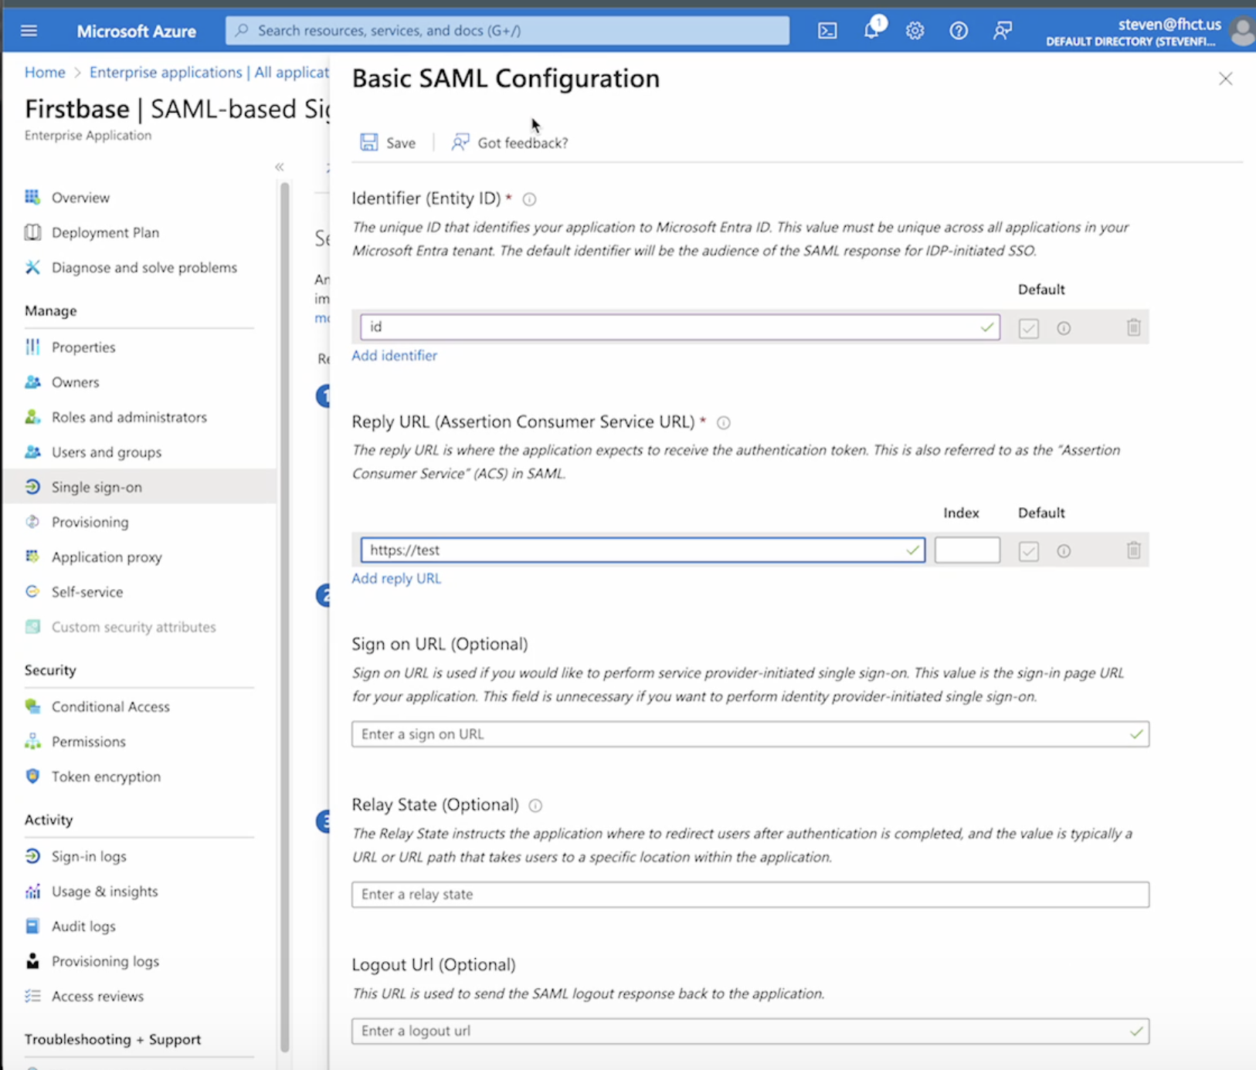Delete the id identifier row
The width and height of the screenshot is (1256, 1070).
[1133, 327]
